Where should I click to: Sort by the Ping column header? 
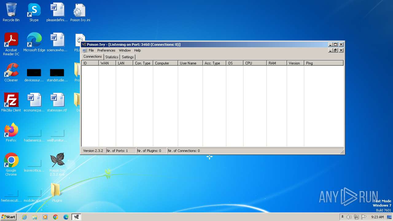point(324,63)
